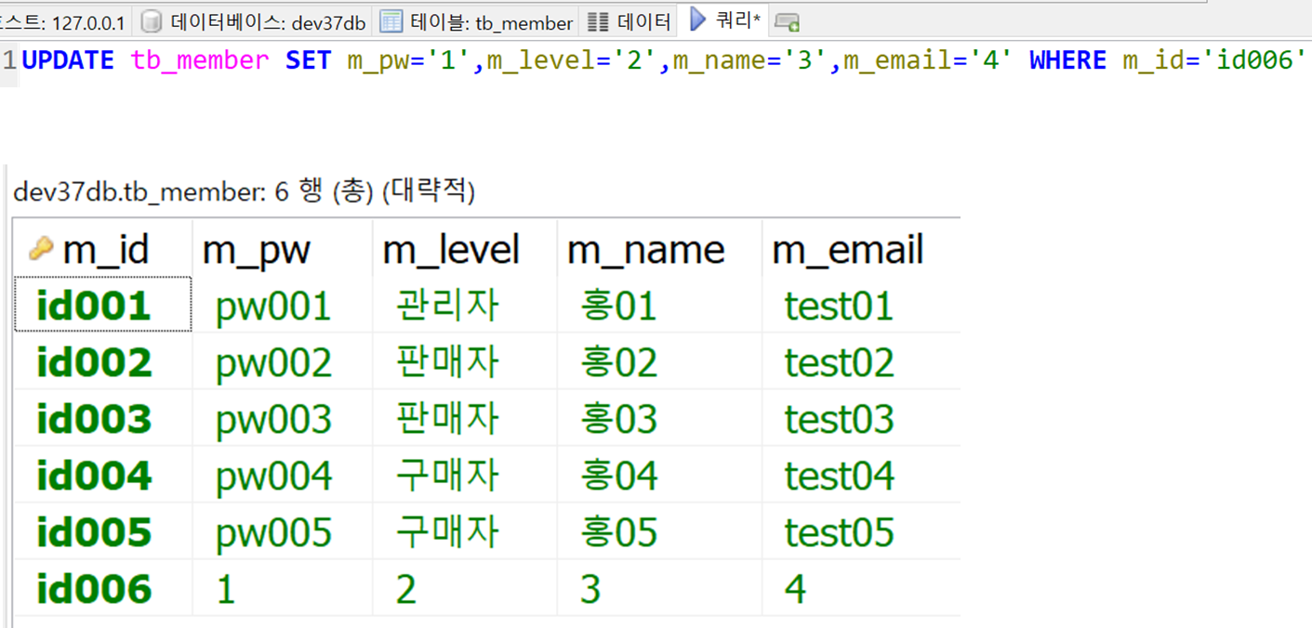Select the 쿼리* tab
The height and width of the screenshot is (628, 1312).
723,20
